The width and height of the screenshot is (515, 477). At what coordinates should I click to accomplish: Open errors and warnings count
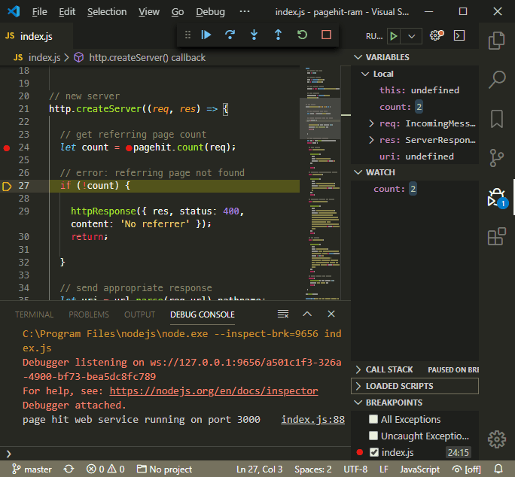click(x=105, y=469)
